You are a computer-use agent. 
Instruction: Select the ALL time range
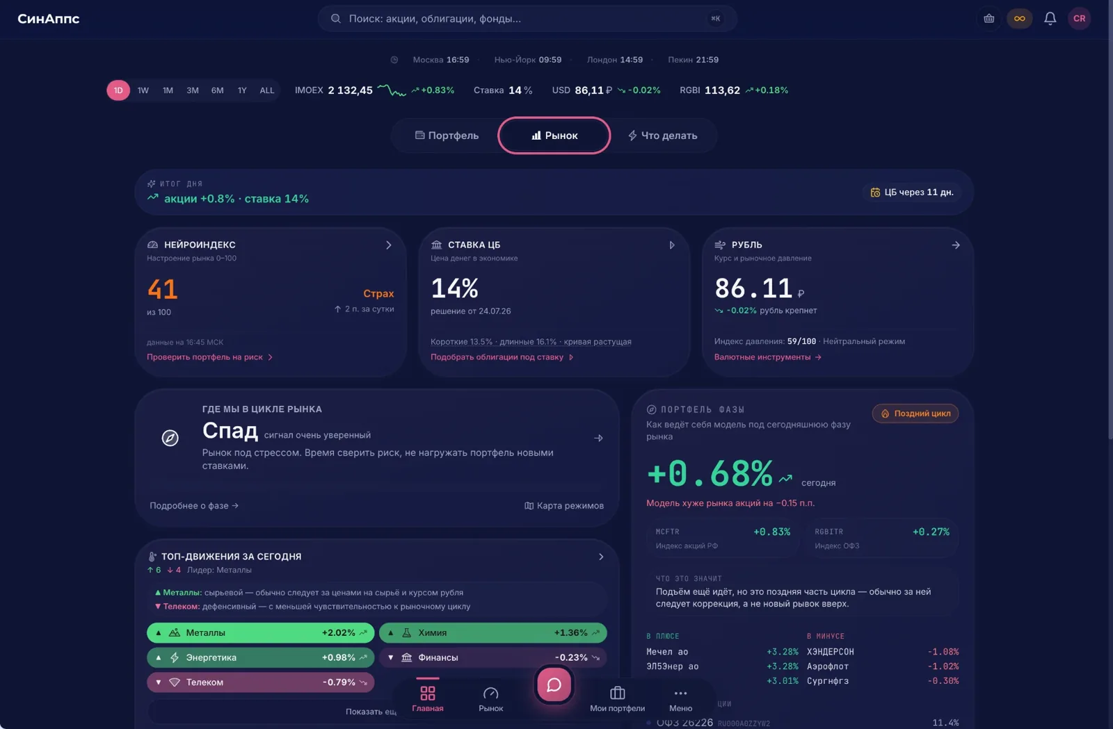pos(267,90)
